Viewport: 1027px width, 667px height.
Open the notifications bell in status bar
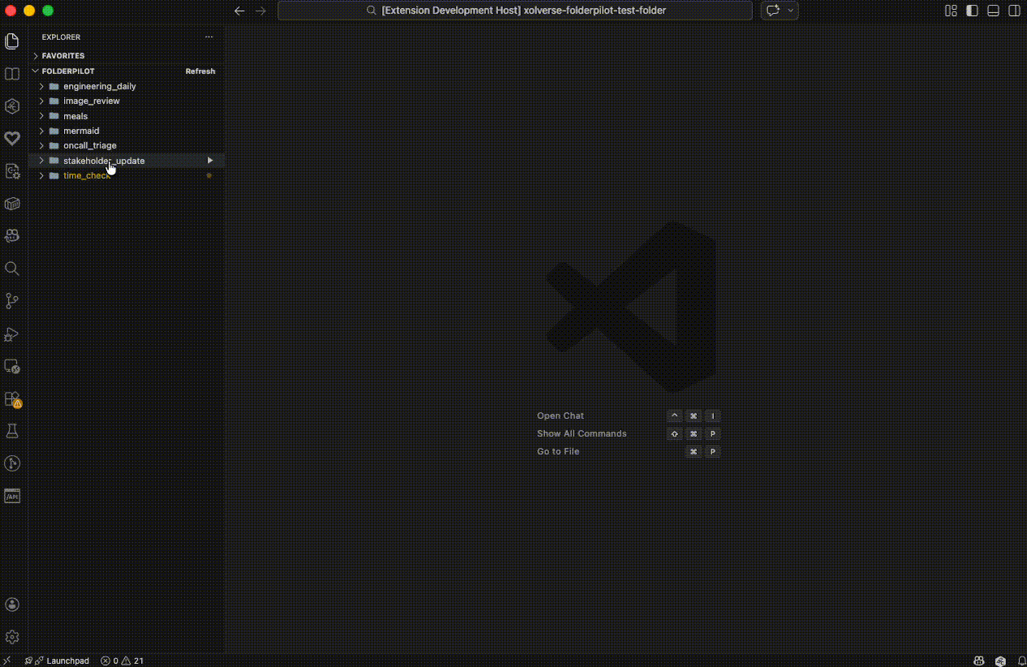pyautogui.click(x=1021, y=661)
